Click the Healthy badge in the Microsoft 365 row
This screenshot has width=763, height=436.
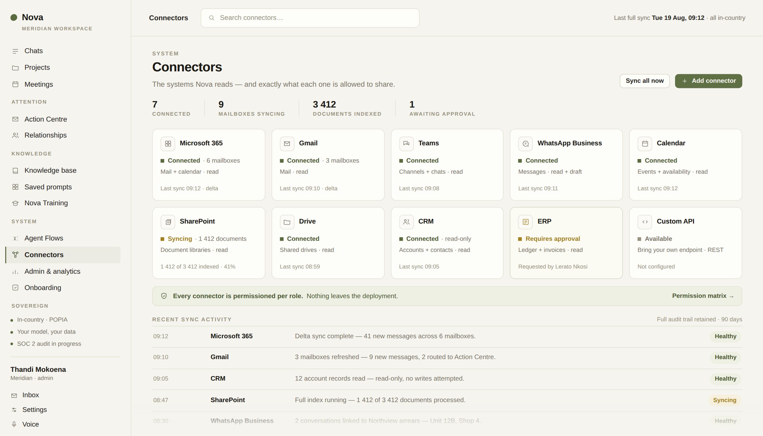(x=725, y=336)
